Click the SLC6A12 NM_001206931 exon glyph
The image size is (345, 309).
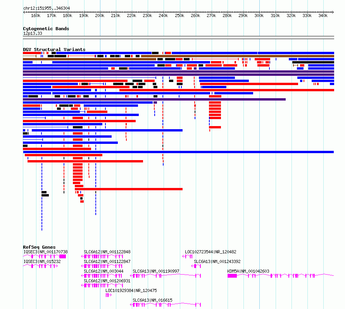click(102, 285)
